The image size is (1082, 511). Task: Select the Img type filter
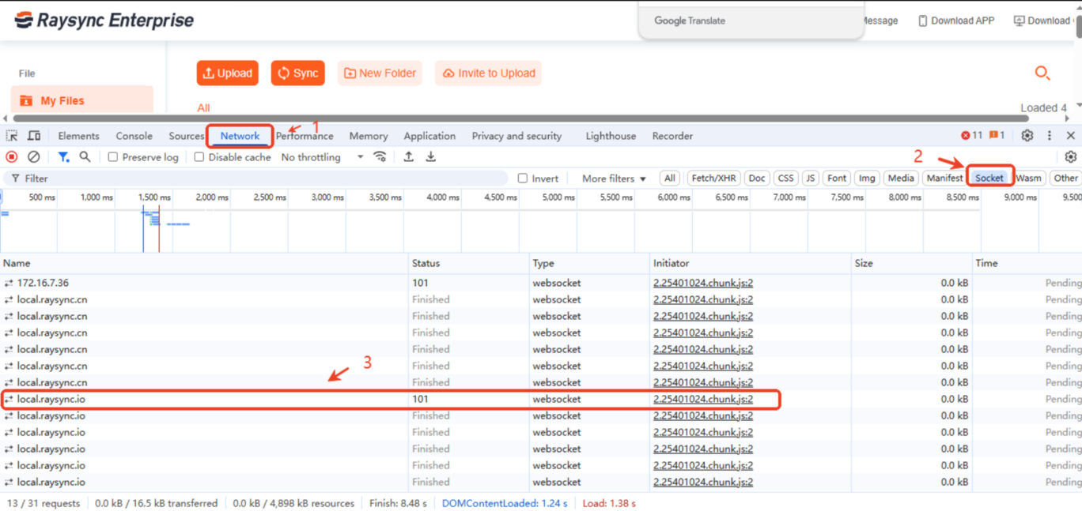[868, 178]
